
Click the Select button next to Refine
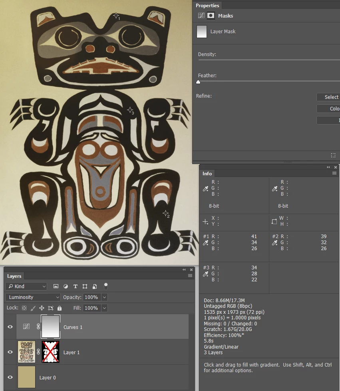pyautogui.click(x=328, y=97)
